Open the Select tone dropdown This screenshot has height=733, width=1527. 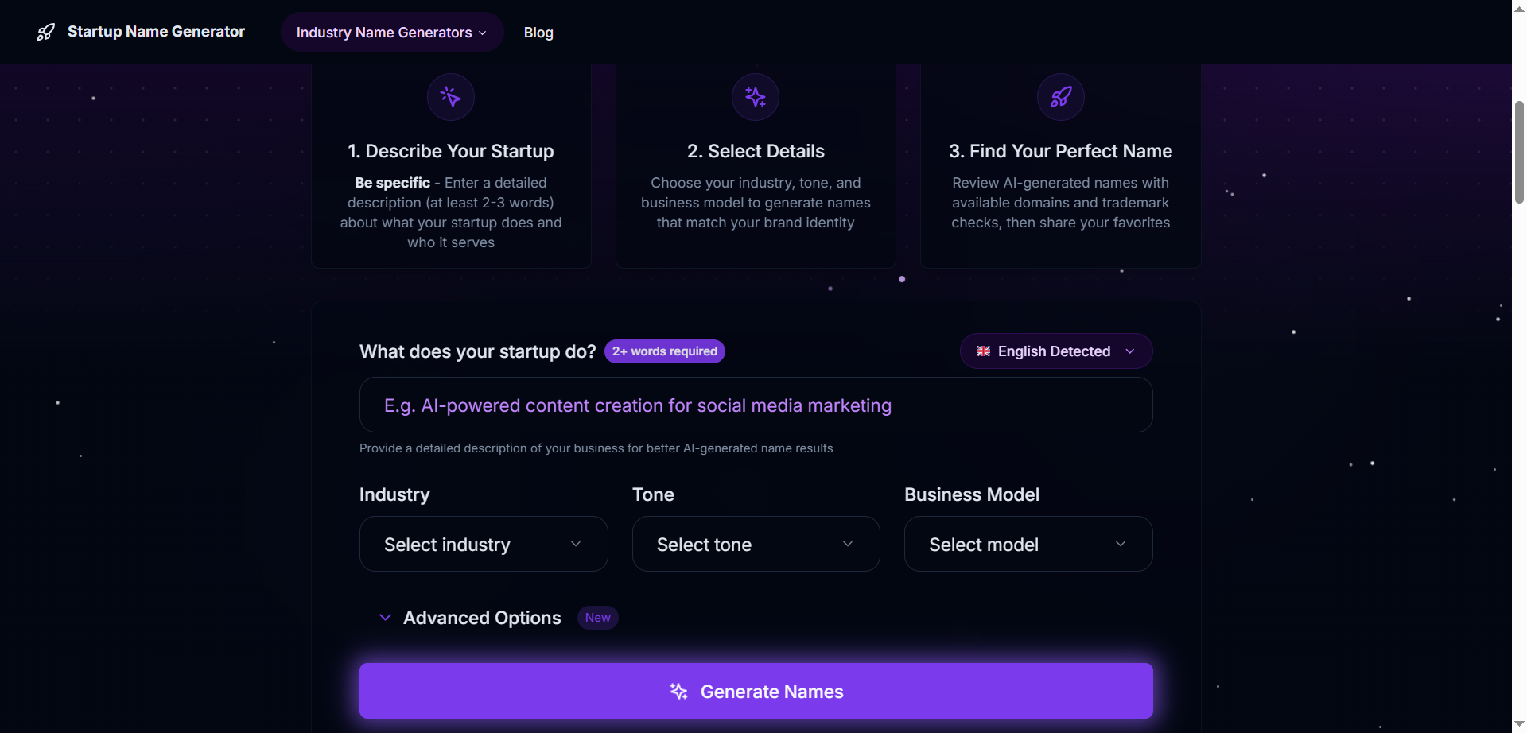coord(755,544)
